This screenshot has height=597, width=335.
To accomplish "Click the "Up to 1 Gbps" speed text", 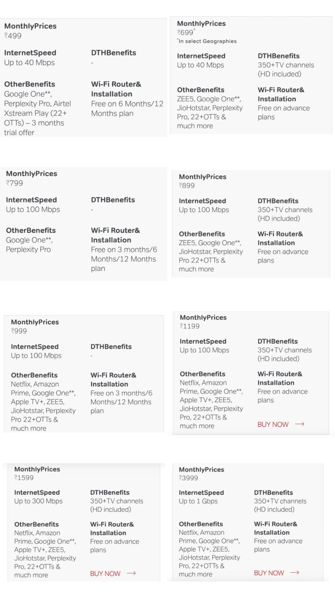I will coord(198,501).
